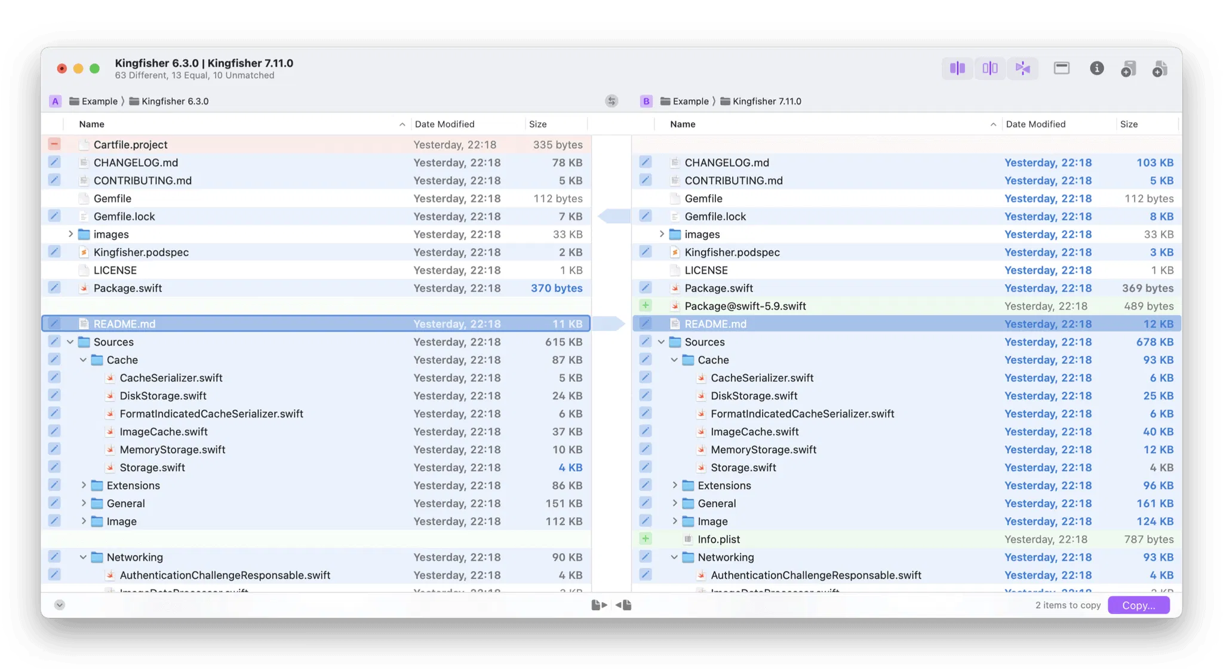Click copy-to-right icon in bottom bar
Screen dimensions: 1223x669
point(599,605)
